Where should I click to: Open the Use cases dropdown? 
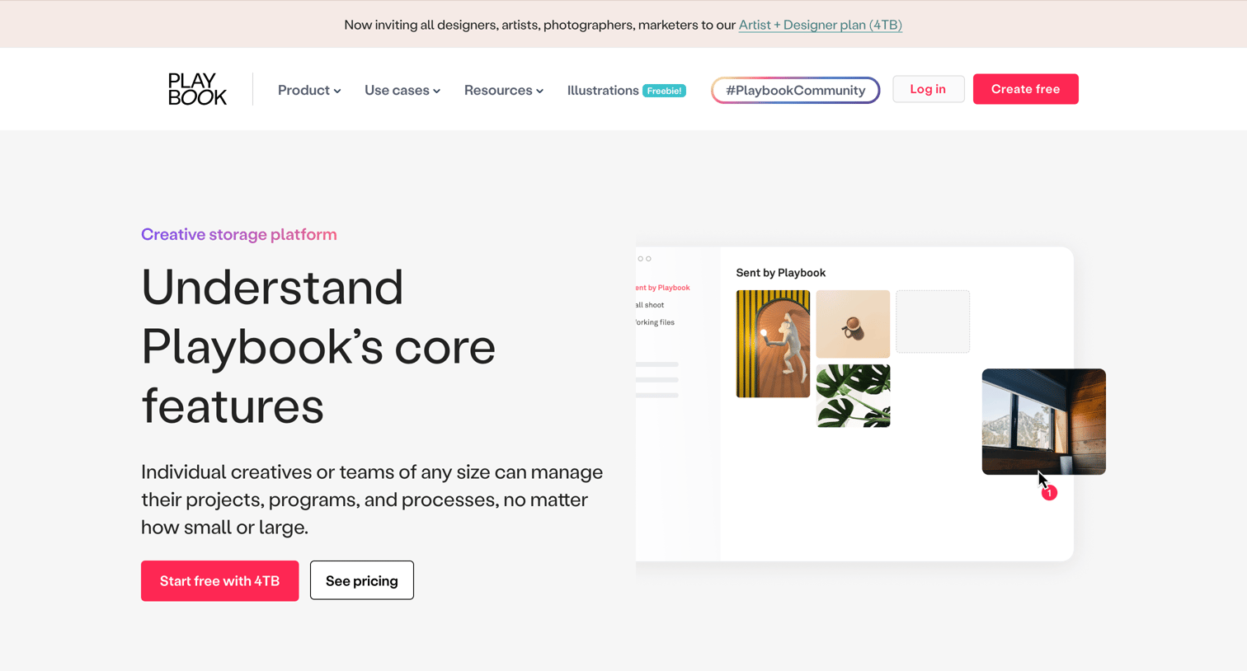402,90
